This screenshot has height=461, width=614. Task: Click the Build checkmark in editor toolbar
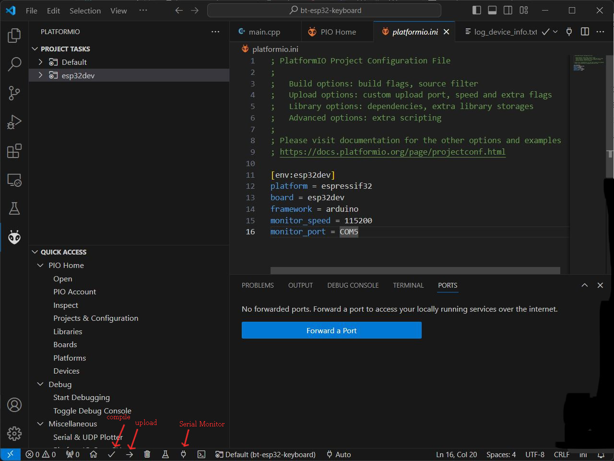click(x=545, y=32)
